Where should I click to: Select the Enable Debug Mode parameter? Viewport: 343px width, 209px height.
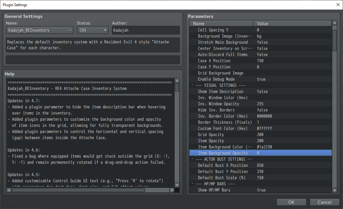coord(261,79)
